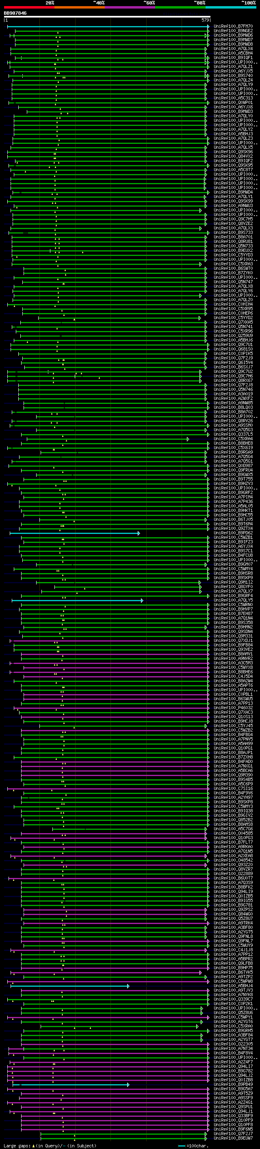
Task: Select label UniRef100_O22889
Action: pyautogui.click(x=233, y=874)
